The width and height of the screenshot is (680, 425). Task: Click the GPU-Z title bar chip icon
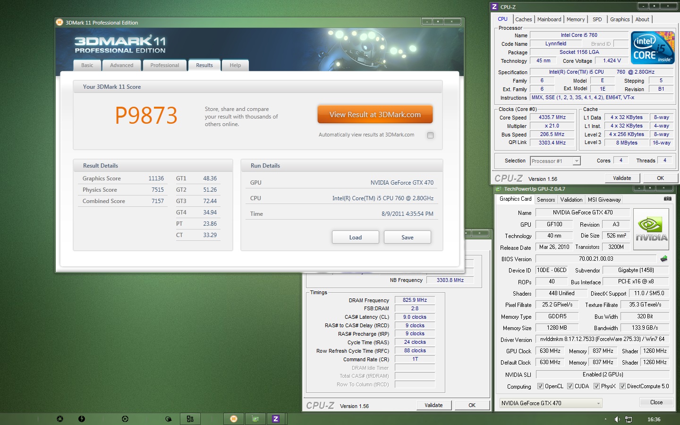point(498,189)
